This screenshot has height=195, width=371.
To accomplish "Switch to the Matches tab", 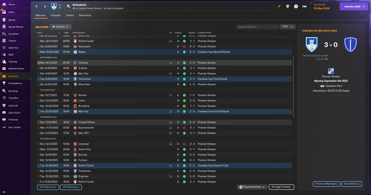I will 41,15.
